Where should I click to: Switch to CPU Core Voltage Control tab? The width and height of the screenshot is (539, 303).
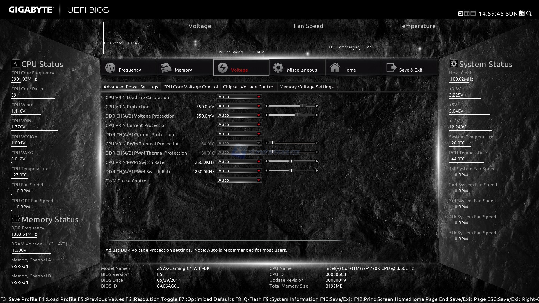coord(191,87)
